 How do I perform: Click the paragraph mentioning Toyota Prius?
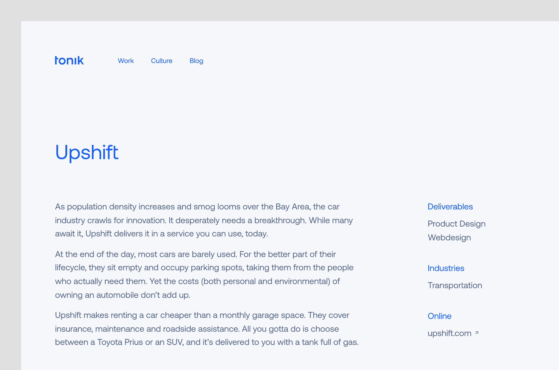point(204,329)
